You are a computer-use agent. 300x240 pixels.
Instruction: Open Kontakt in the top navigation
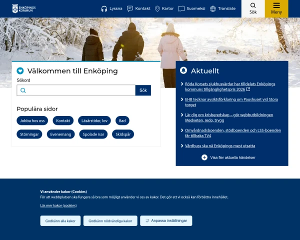point(138,8)
